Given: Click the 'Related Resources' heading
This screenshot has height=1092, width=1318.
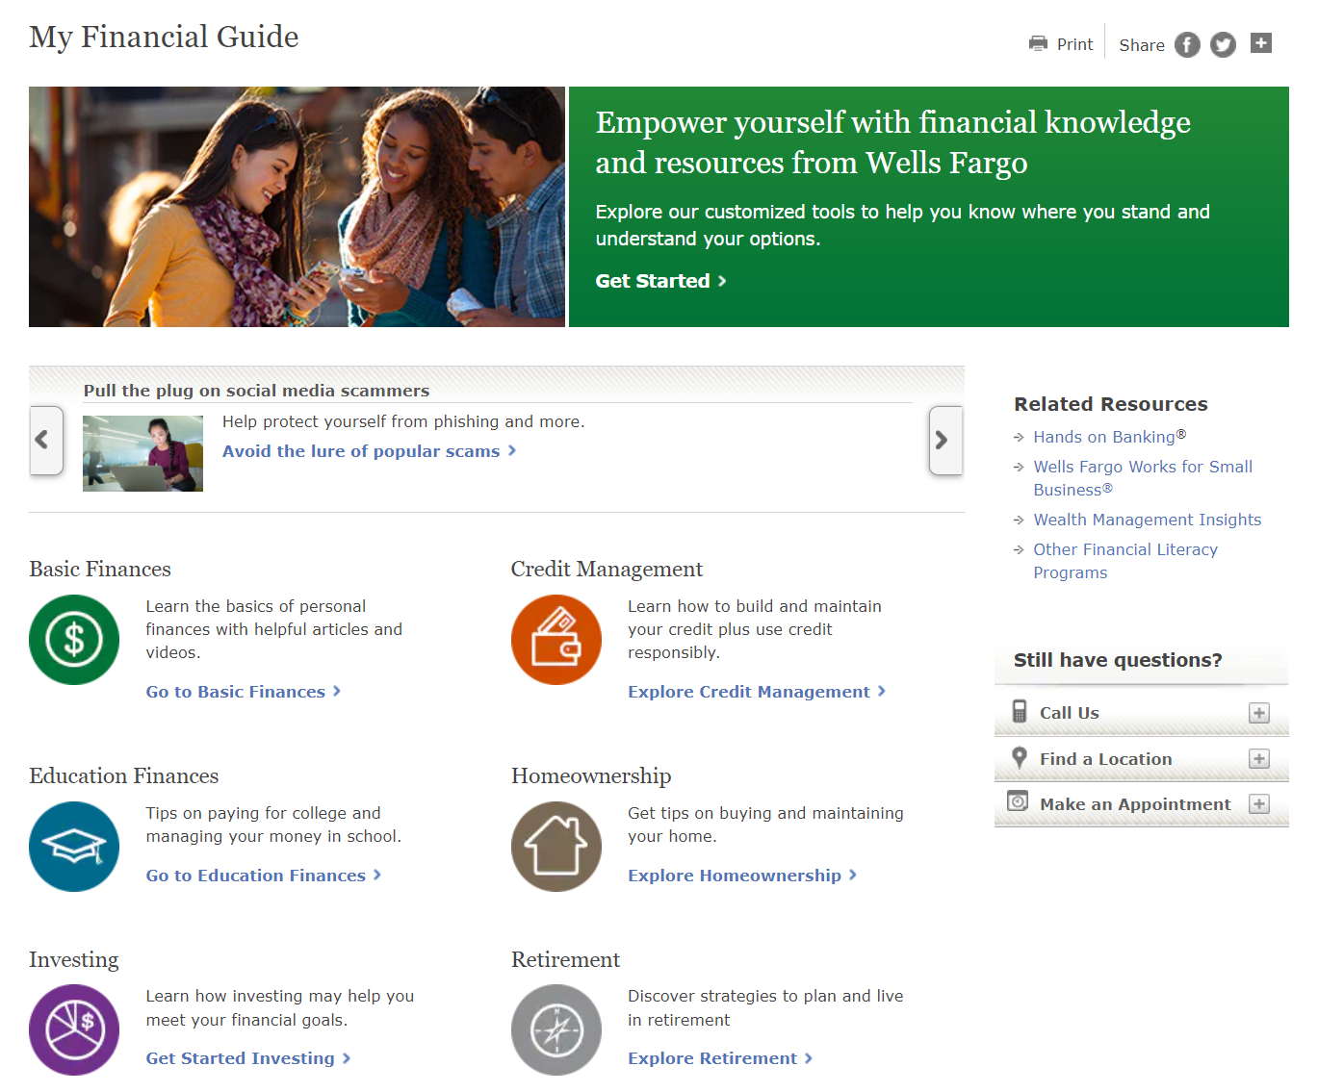Looking at the screenshot, I should coord(1110,404).
